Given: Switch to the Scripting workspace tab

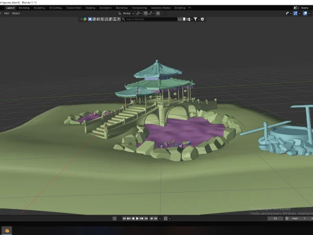Looking at the screenshot, I should [x=180, y=8].
